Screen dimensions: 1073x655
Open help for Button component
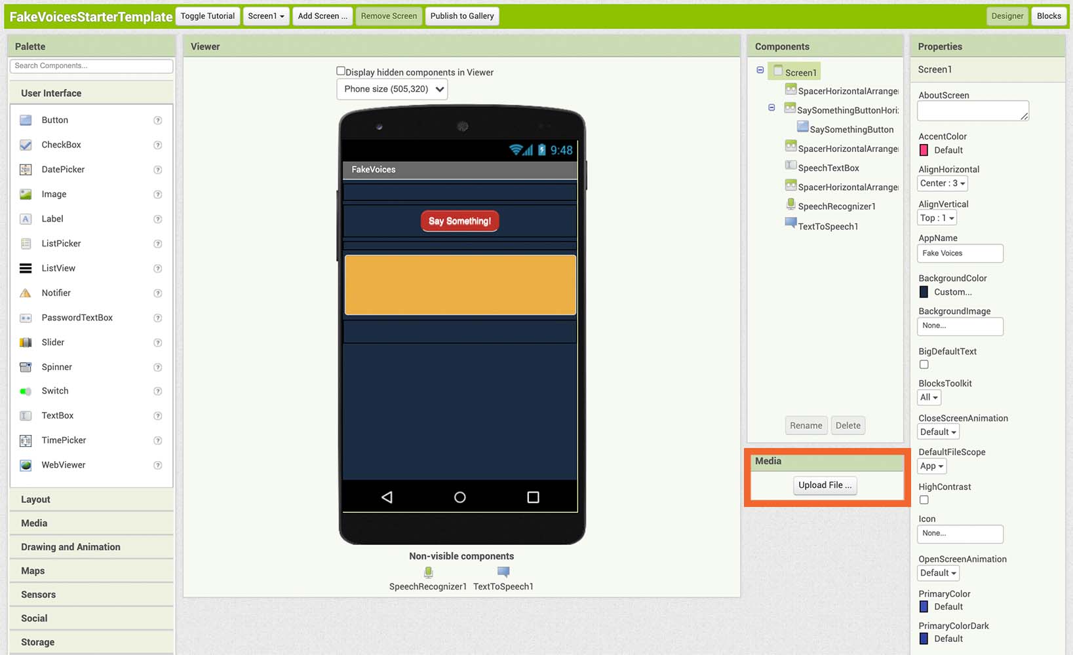click(x=157, y=121)
